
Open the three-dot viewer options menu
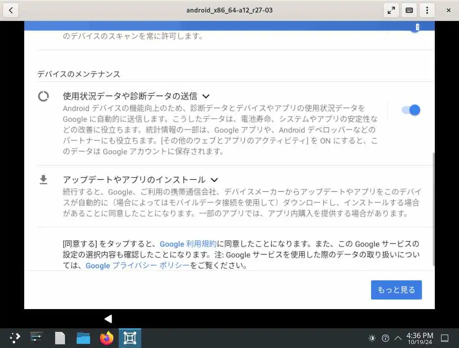pos(427,10)
